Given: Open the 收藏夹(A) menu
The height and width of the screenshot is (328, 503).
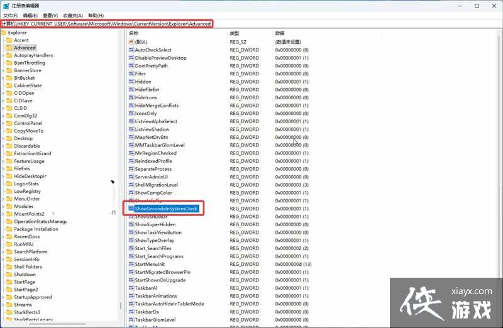Looking at the screenshot, I should coord(73,15).
